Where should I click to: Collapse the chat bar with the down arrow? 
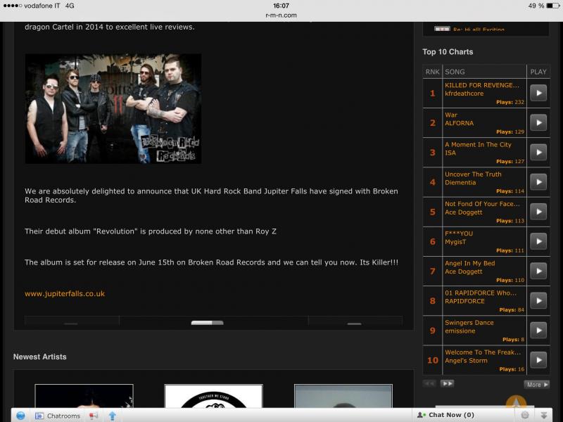[x=544, y=416]
